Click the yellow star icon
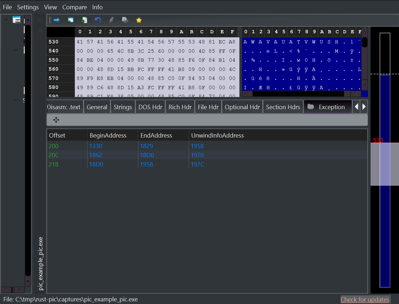Image resolution: width=399 pixels, height=304 pixels. pyautogui.click(x=139, y=20)
